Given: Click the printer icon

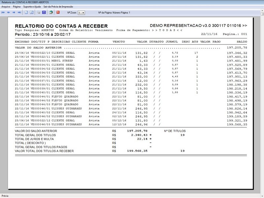Looking at the screenshot, I should pos(39,13).
